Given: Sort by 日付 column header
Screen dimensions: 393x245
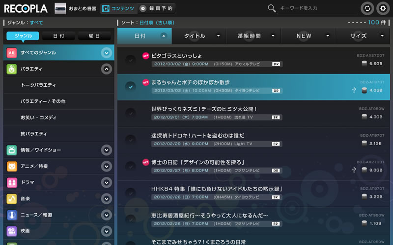Looking at the screenshot, I should pyautogui.click(x=144, y=36).
